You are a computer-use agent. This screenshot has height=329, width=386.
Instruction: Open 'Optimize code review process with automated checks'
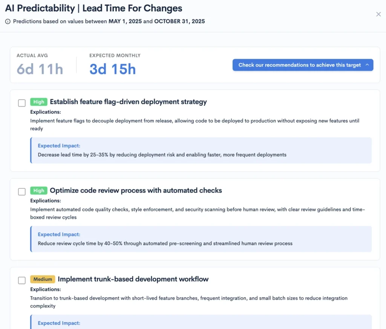(x=136, y=191)
